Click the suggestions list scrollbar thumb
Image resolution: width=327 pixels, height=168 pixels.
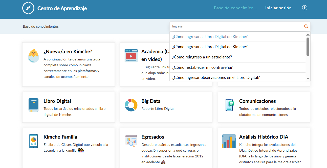[x=308, y=47]
